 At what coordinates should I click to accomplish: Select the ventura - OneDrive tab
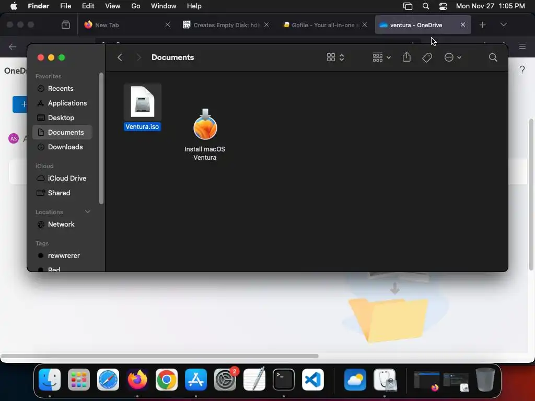[423, 25]
